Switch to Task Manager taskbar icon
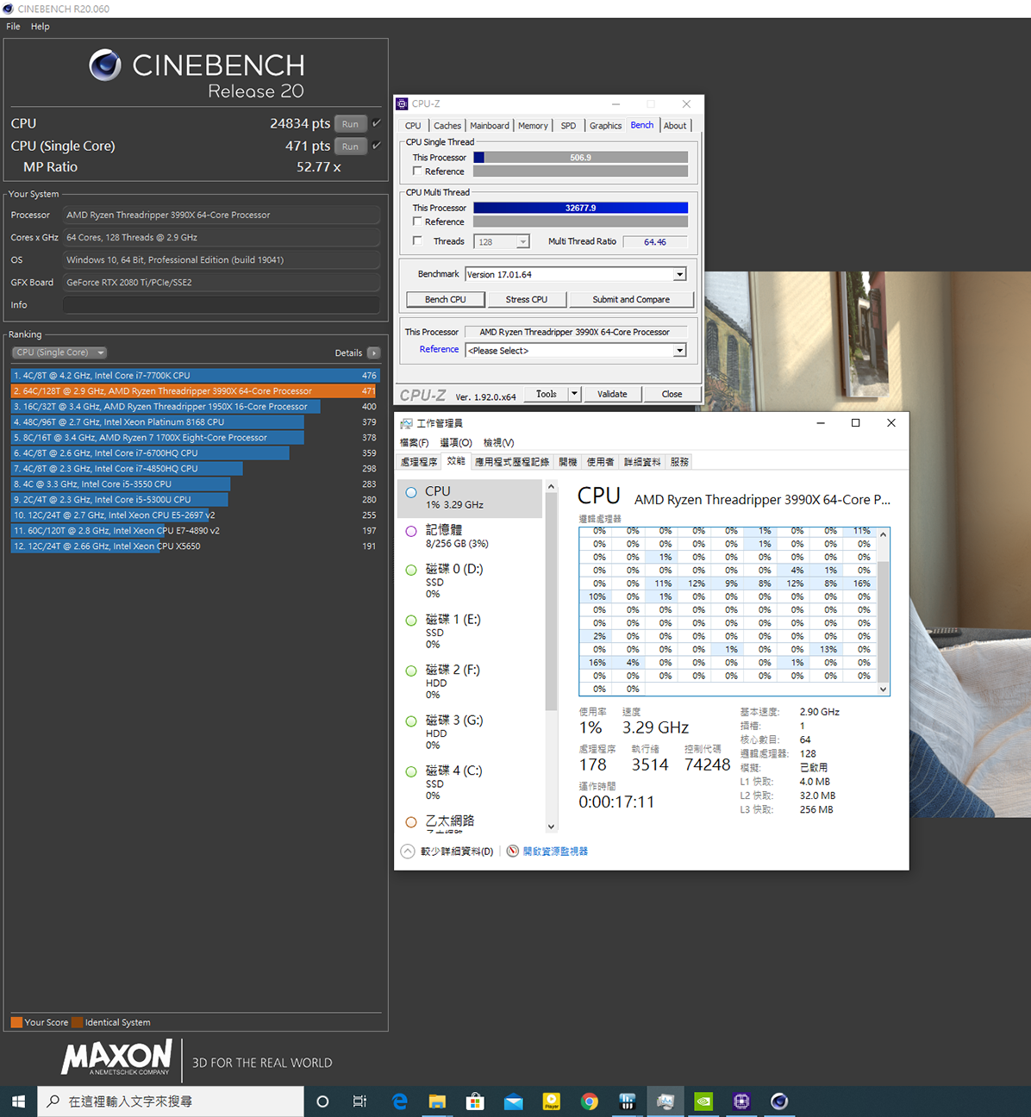 (665, 1101)
